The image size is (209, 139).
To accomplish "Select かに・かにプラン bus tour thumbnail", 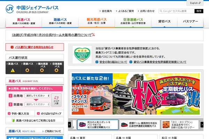I will 180,125.
